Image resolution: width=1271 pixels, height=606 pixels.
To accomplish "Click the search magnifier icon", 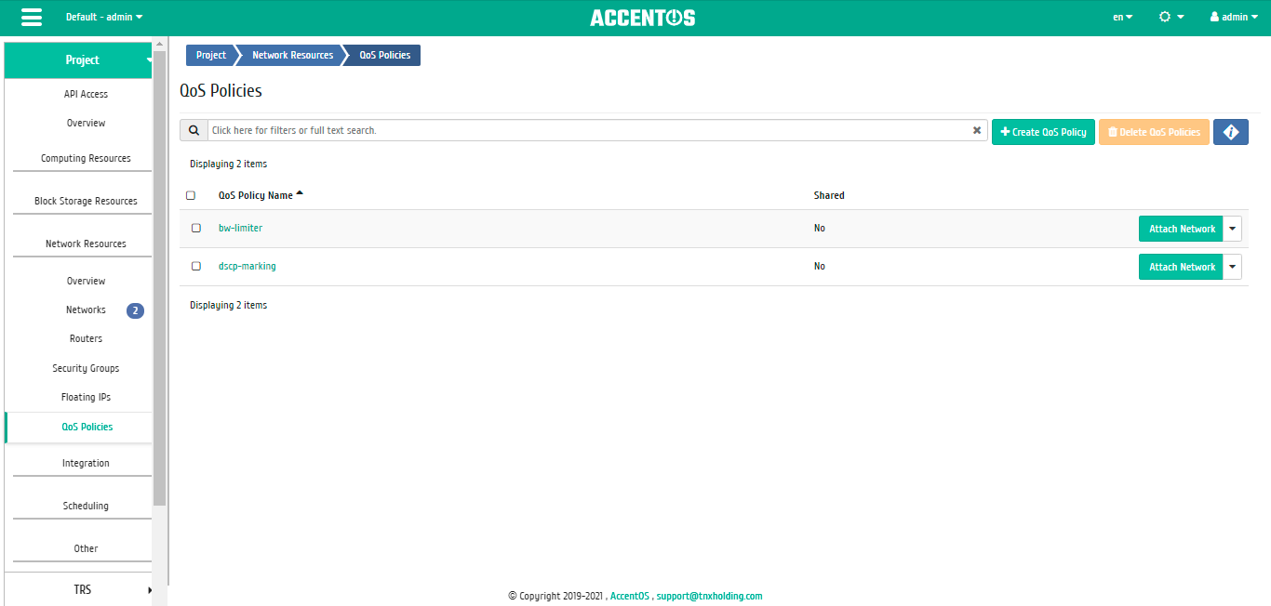I will pyautogui.click(x=194, y=130).
